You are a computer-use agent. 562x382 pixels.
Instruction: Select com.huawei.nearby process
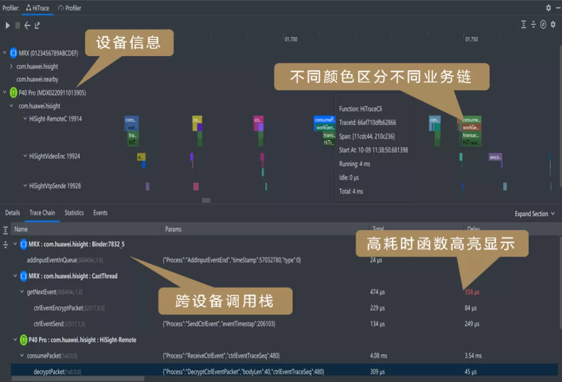(x=37, y=79)
